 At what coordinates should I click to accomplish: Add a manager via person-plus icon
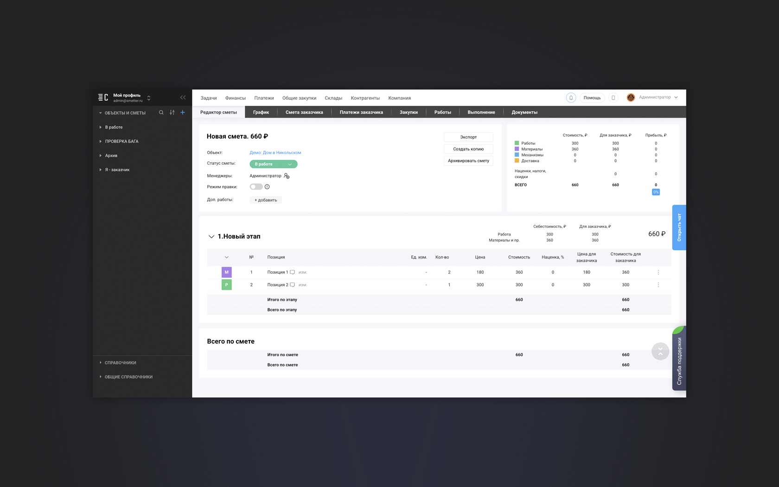point(287,176)
